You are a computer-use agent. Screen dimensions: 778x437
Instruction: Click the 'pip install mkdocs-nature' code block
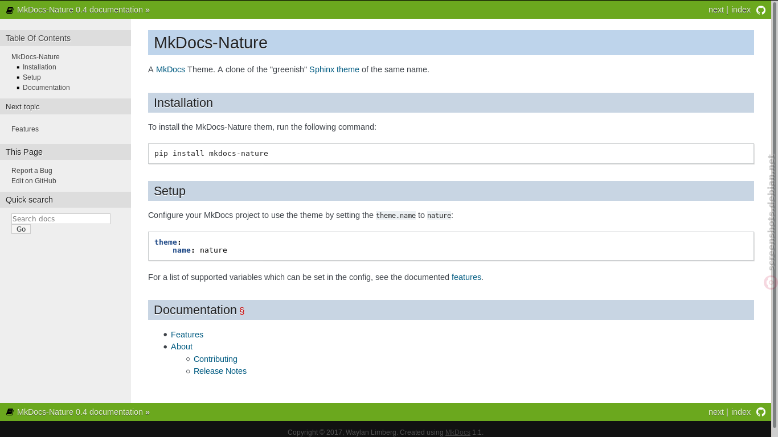(451, 154)
